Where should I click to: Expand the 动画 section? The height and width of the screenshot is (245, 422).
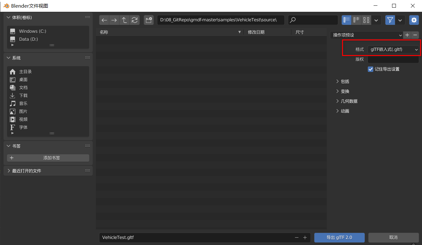click(x=345, y=111)
